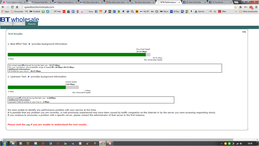Open the O2 bookmark icon
Screen dimensions: 259x146
click(132, 11)
